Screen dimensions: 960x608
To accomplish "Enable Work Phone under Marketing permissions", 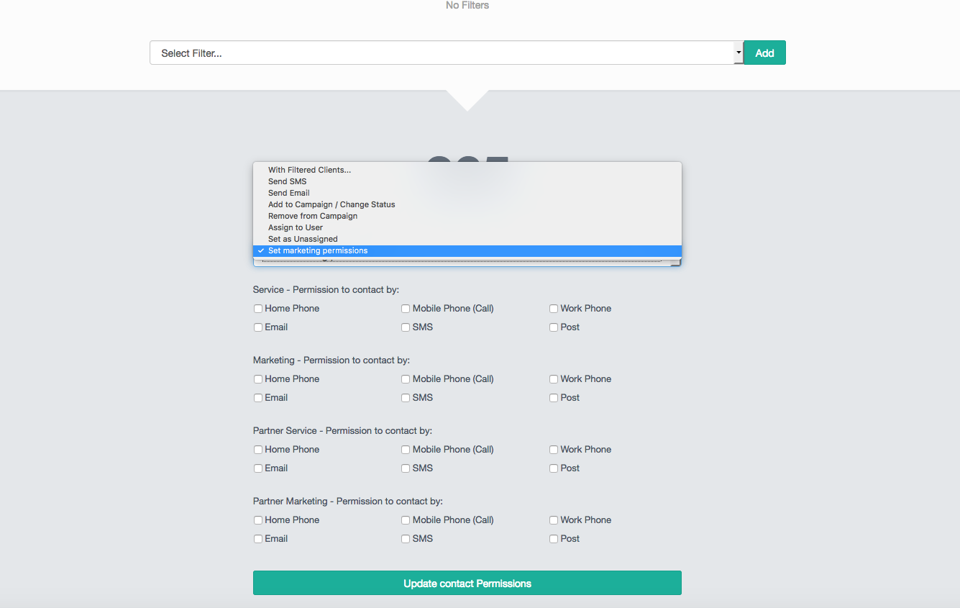I will 553,378.
